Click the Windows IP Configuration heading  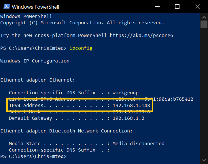pos(35,61)
